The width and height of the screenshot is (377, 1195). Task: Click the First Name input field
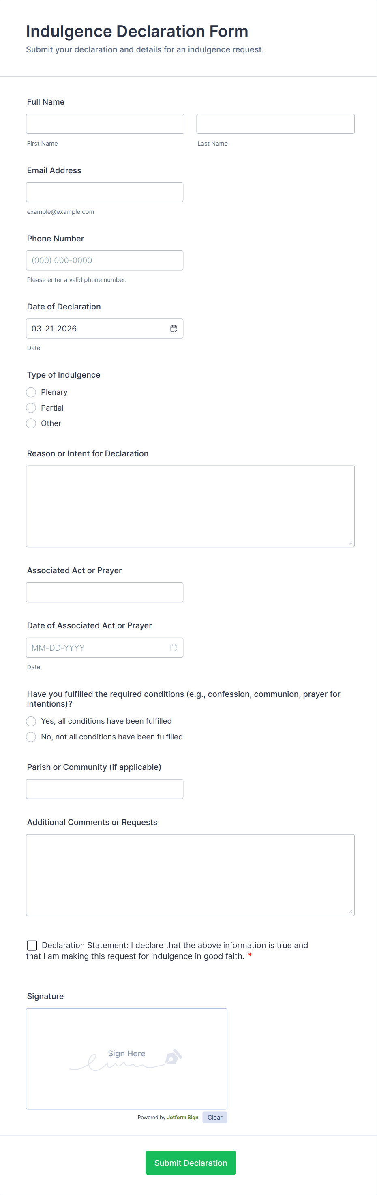(104, 123)
